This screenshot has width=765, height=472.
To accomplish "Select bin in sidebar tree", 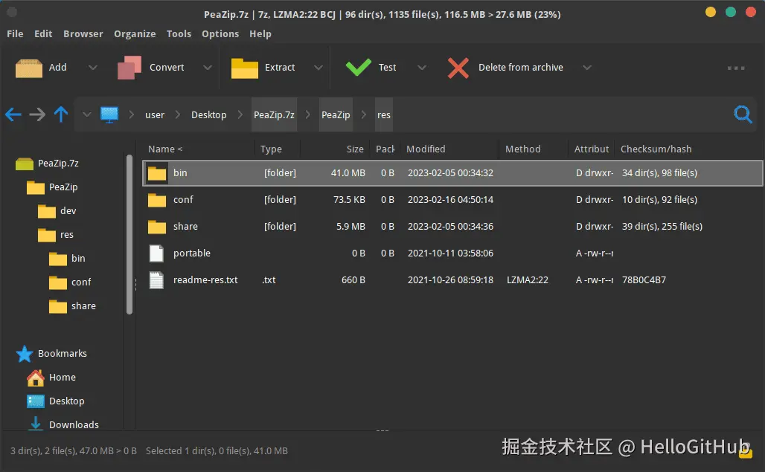I will (x=78, y=259).
